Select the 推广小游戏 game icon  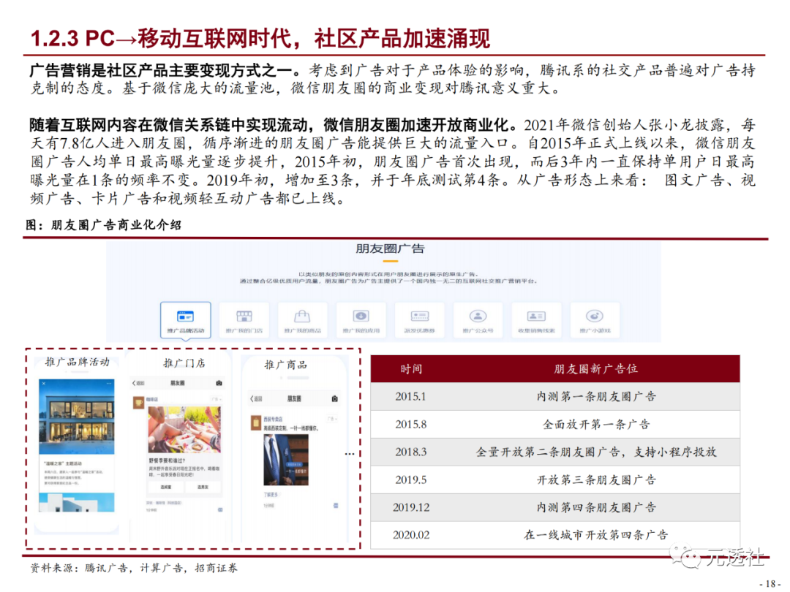point(595,316)
